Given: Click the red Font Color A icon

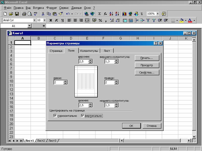Looking at the screenshot, I should (190, 20).
